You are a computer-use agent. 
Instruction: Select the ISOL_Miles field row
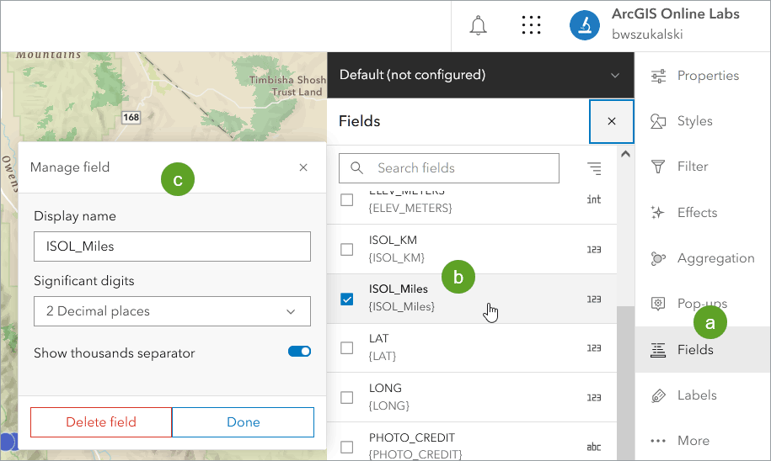pyautogui.click(x=472, y=299)
